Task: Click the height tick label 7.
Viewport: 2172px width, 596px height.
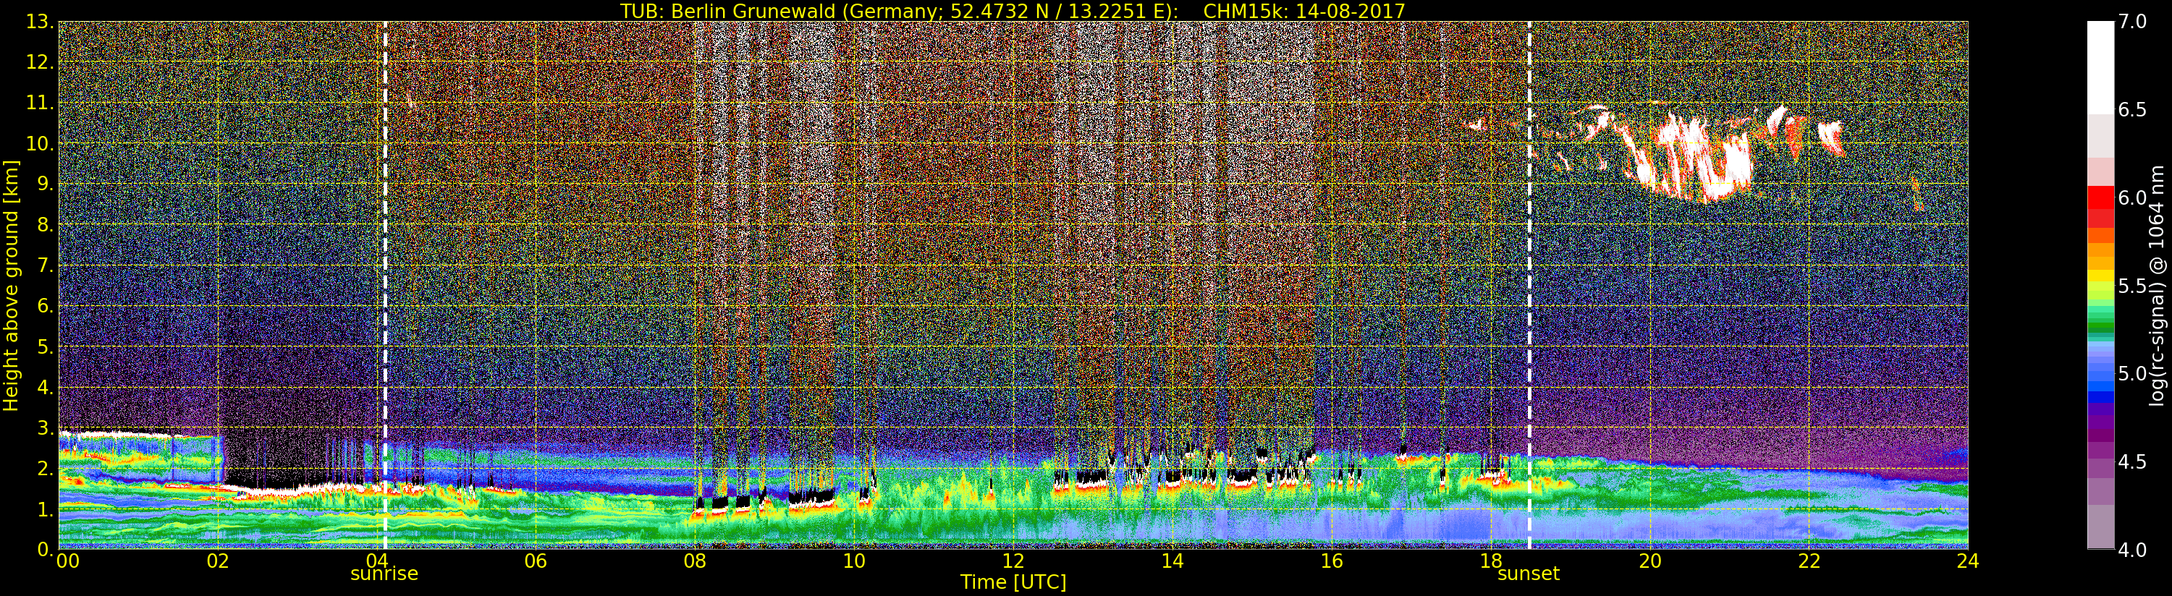Action: (x=46, y=265)
